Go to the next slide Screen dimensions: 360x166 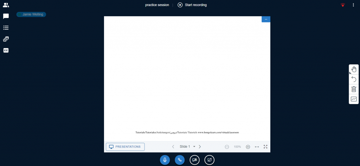[x=200, y=147]
